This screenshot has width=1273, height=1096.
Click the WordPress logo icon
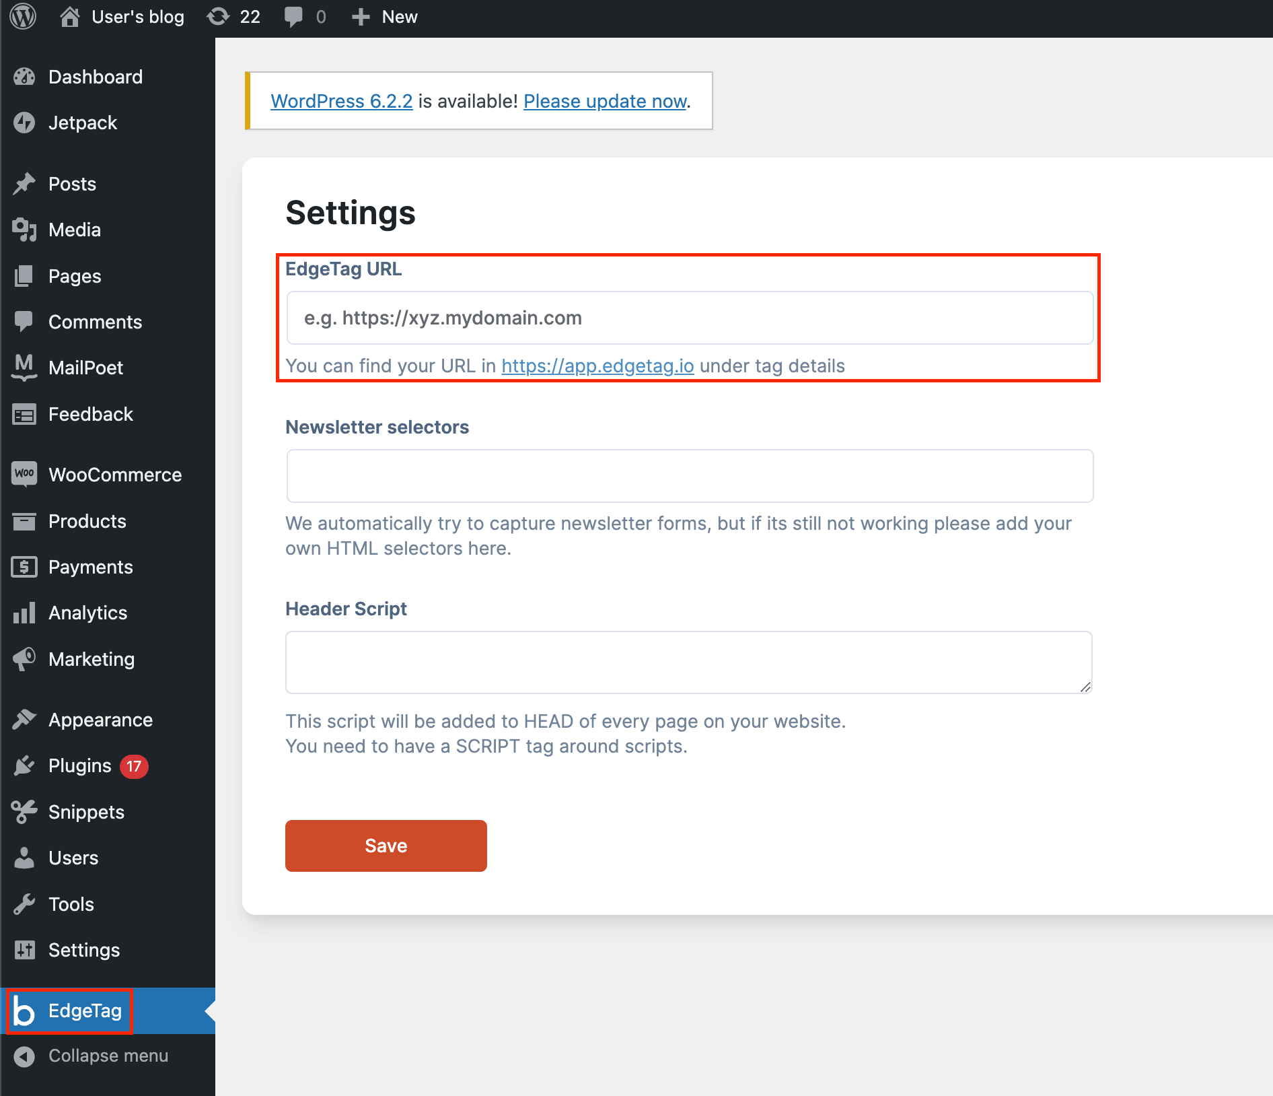(x=24, y=17)
